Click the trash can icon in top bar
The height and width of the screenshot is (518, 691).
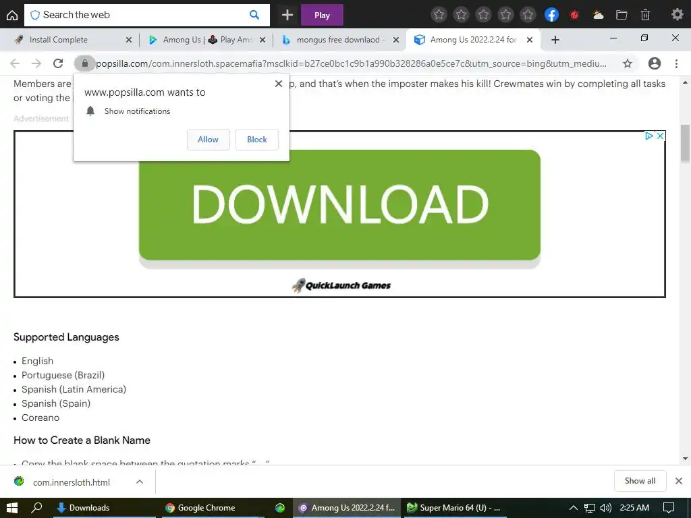coord(645,15)
